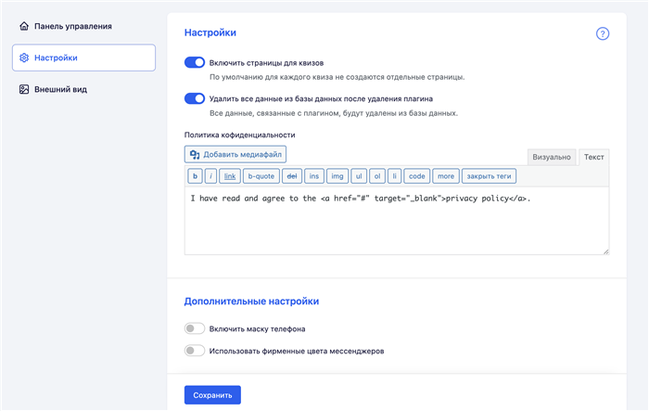Select the Текст editor tab
Screen dimensions: 649x411
coord(593,157)
